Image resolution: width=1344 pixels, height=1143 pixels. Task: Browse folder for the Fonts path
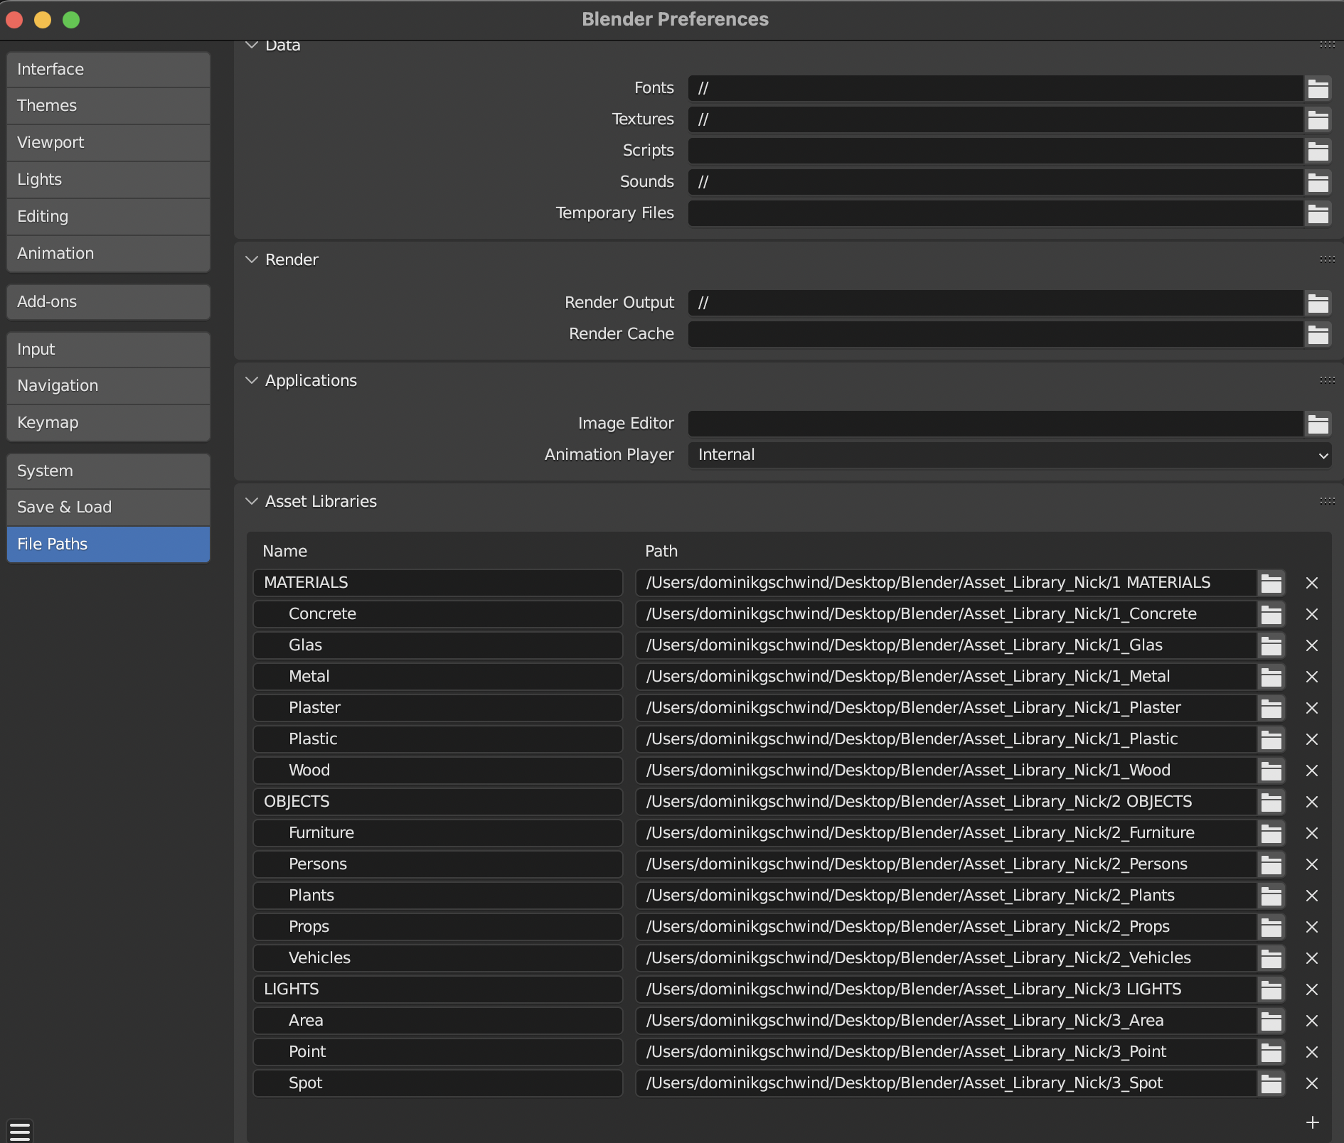[x=1318, y=88]
